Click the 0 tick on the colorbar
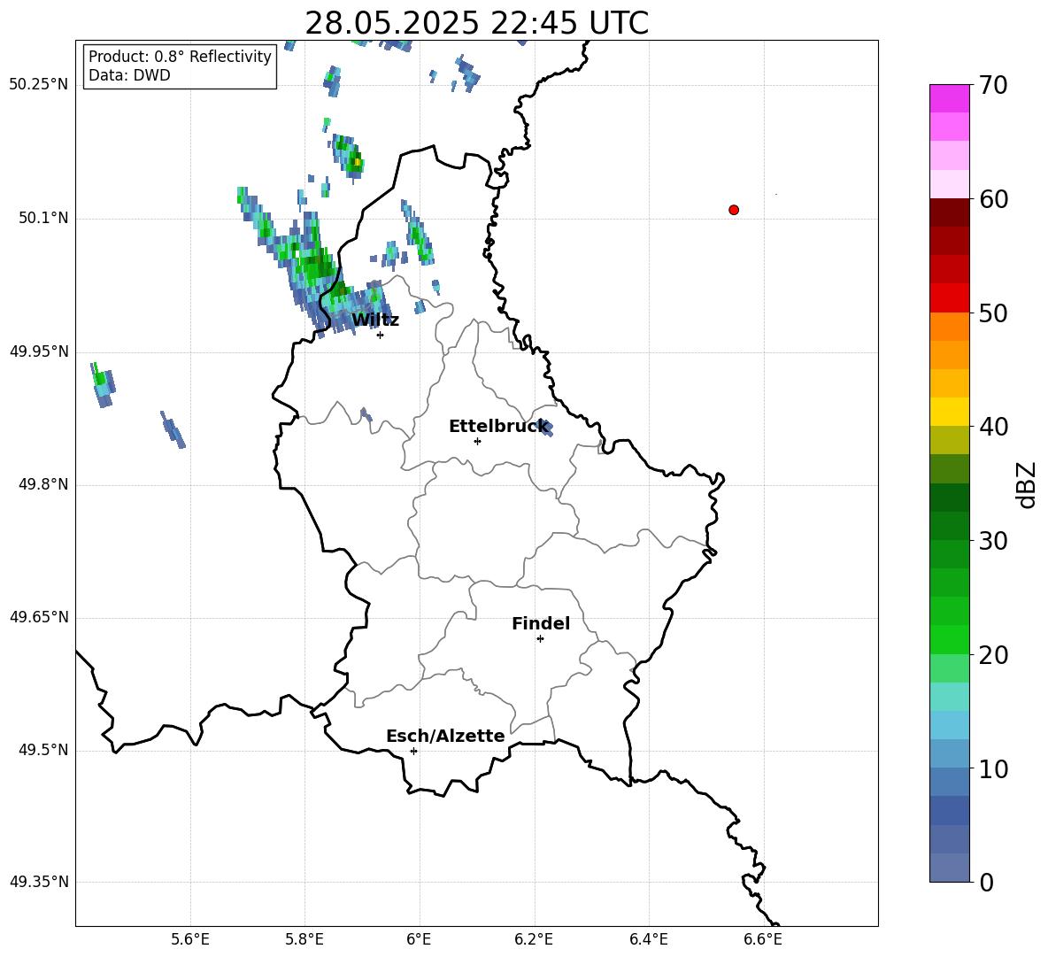Screen dimensions: 1048x957 click(987, 882)
